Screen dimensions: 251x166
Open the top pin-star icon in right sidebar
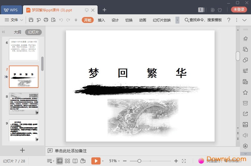(x=245, y=38)
